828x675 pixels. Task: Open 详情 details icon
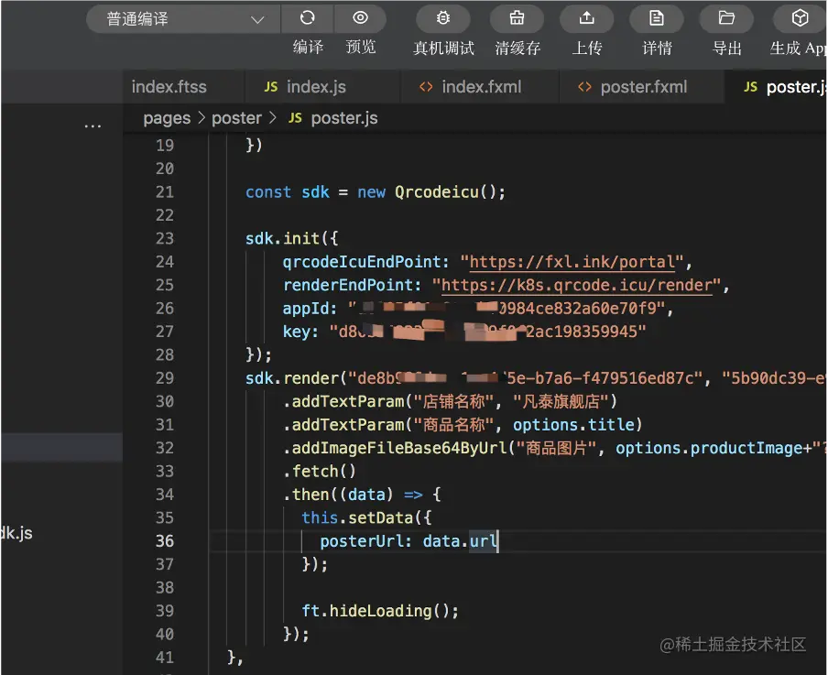click(x=657, y=18)
